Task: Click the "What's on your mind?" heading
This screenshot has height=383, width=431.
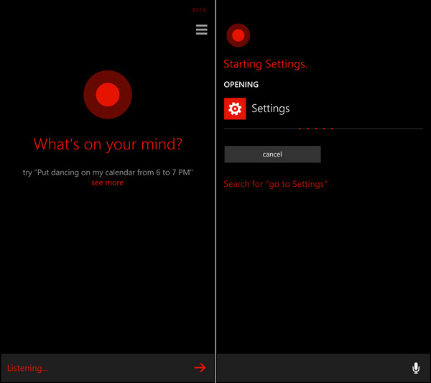Action: tap(108, 144)
